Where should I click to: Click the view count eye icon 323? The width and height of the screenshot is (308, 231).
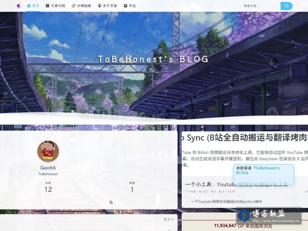coord(200,191)
